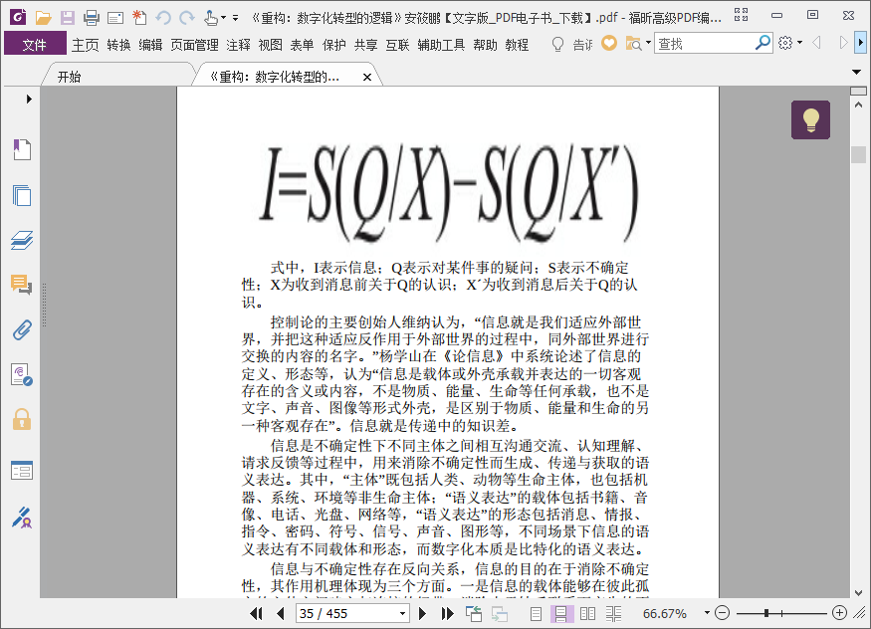Open the 互联 ribbon tab
This screenshot has height=629, width=871.
(397, 45)
